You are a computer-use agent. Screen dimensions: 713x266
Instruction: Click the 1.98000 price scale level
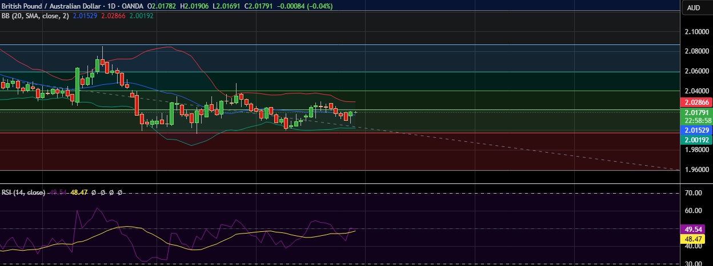click(x=696, y=150)
